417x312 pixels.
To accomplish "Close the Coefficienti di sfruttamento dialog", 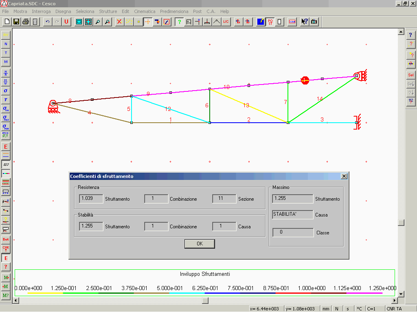I will (344, 176).
